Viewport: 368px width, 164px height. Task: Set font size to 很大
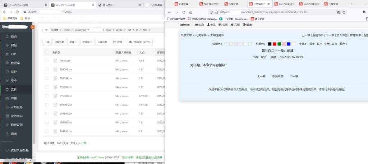(342, 44)
